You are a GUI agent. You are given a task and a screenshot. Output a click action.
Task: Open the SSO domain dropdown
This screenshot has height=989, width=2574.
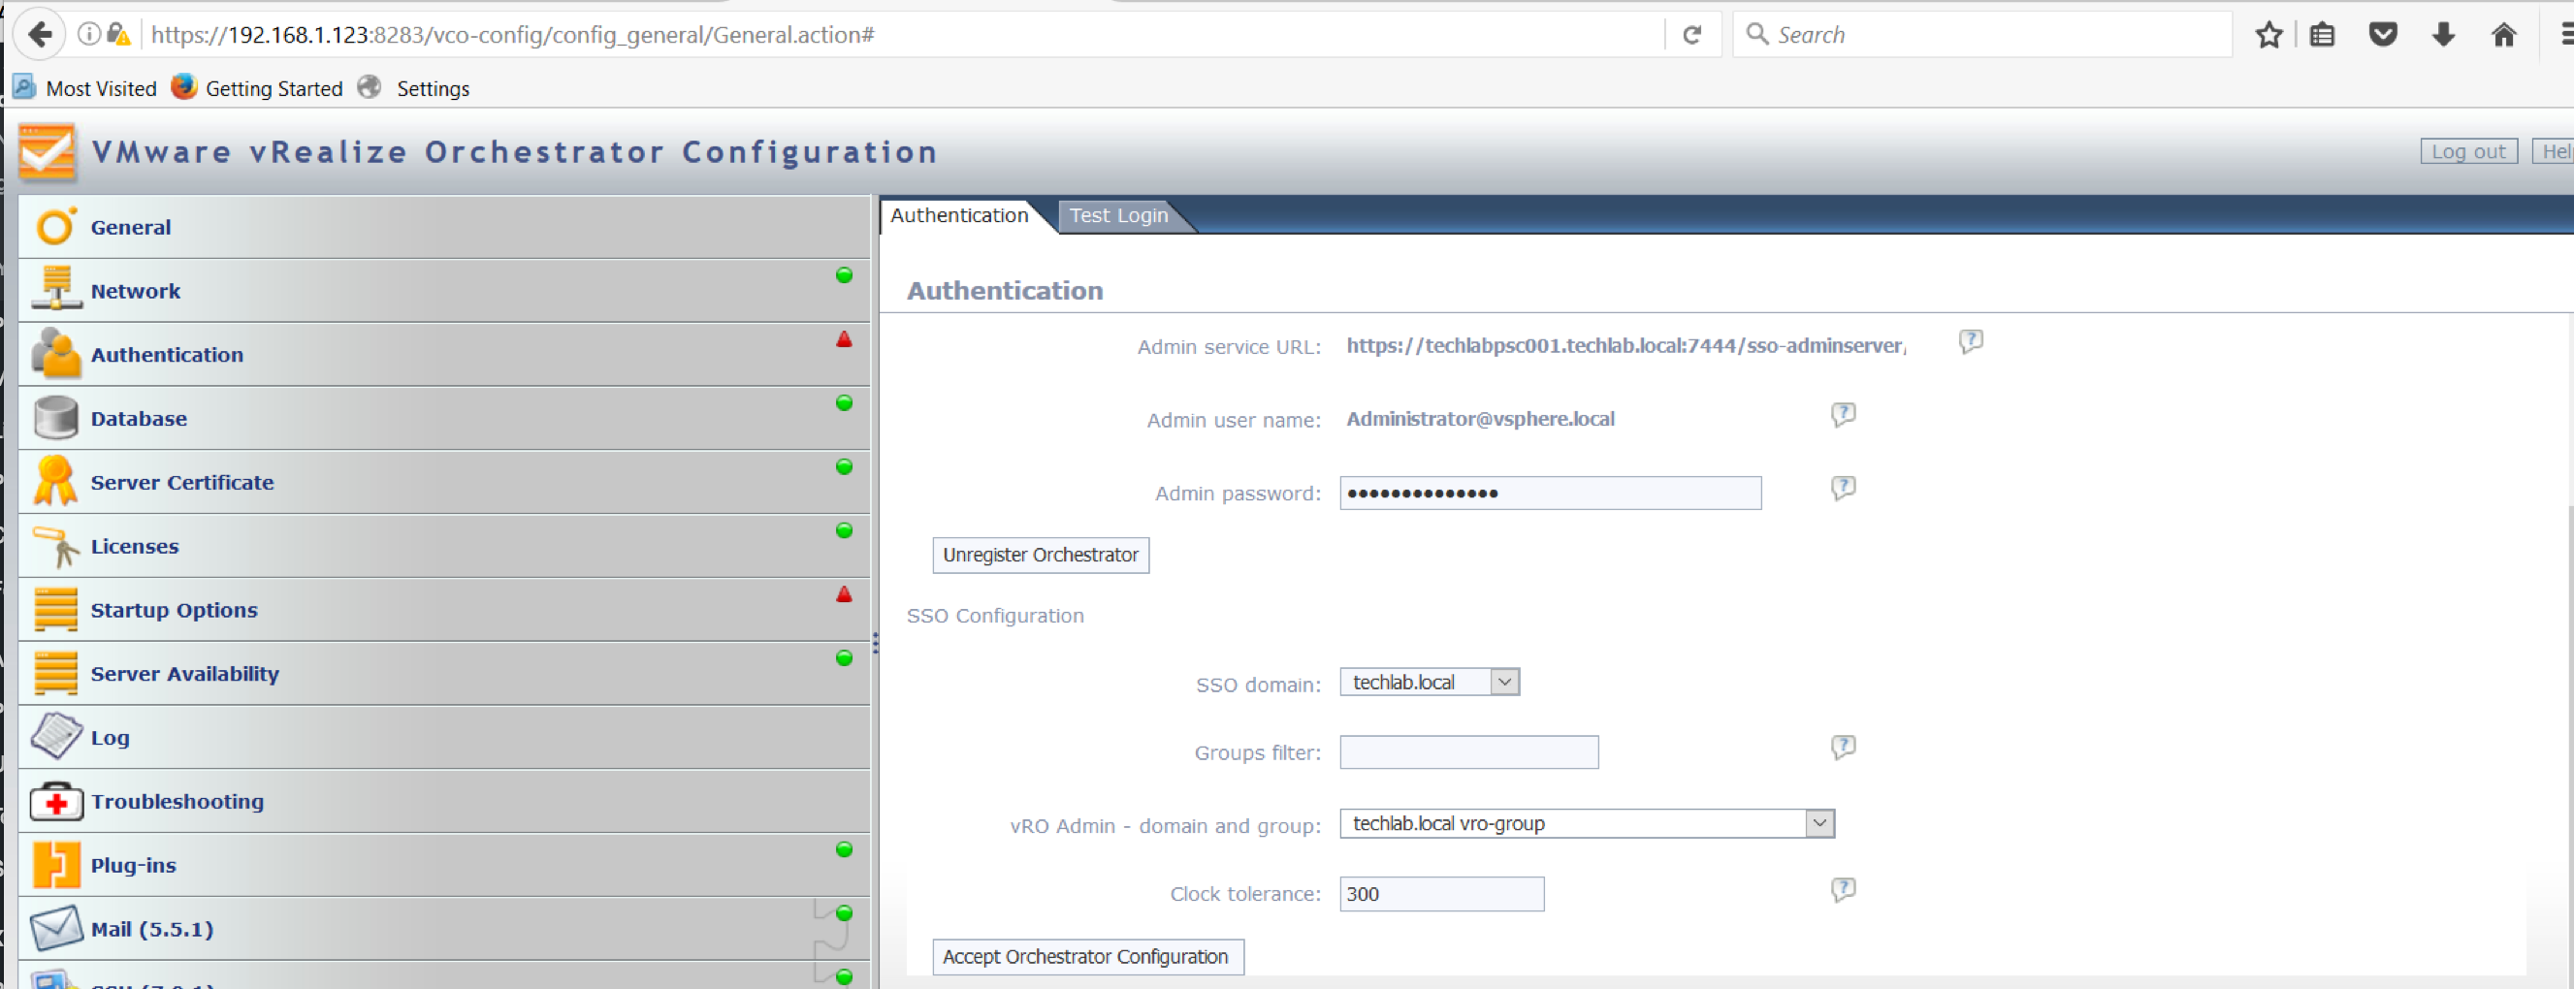[x=1429, y=683]
